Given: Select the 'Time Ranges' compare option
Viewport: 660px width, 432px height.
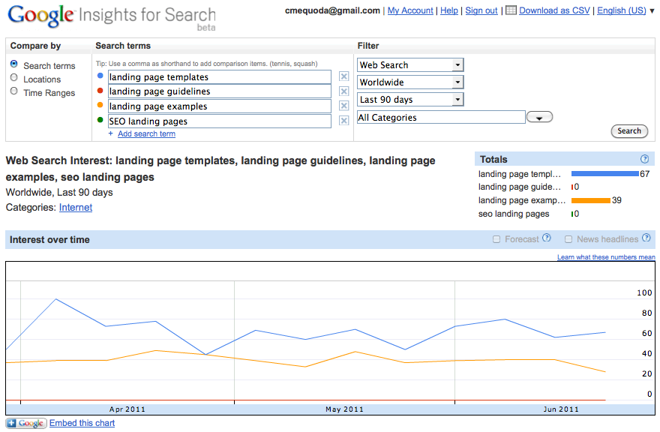Looking at the screenshot, I should click(14, 91).
